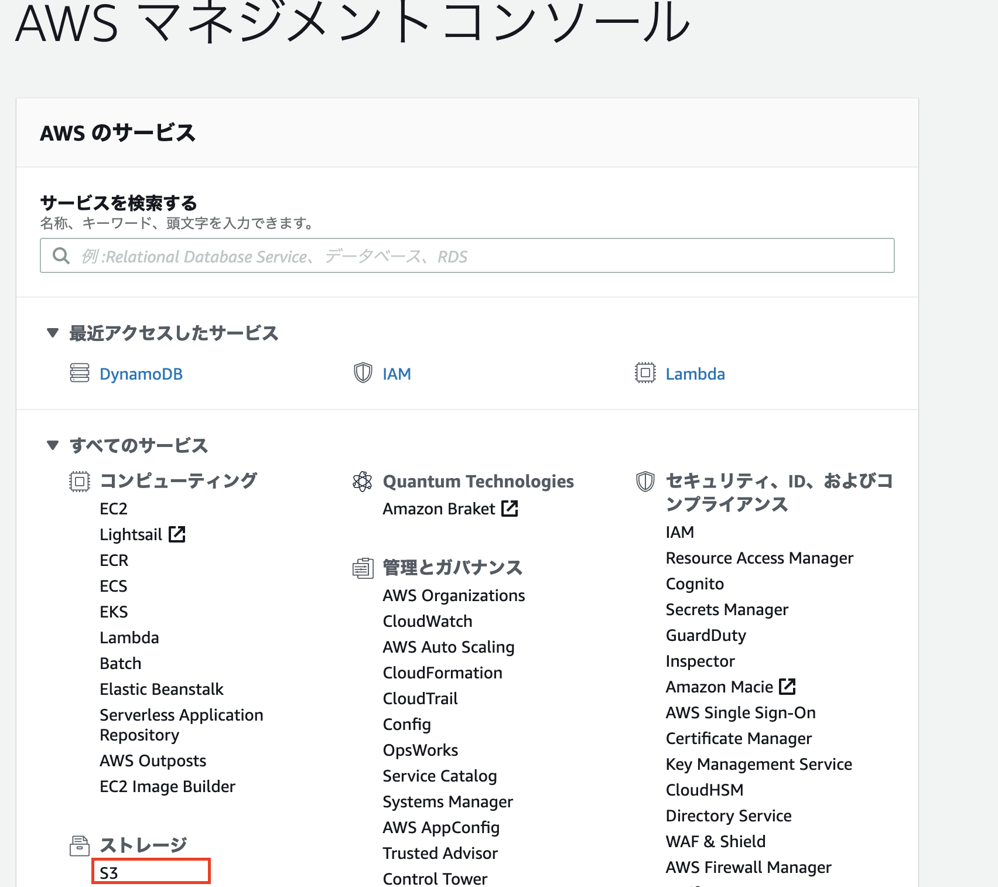Open CloudHSM service

pos(705,790)
